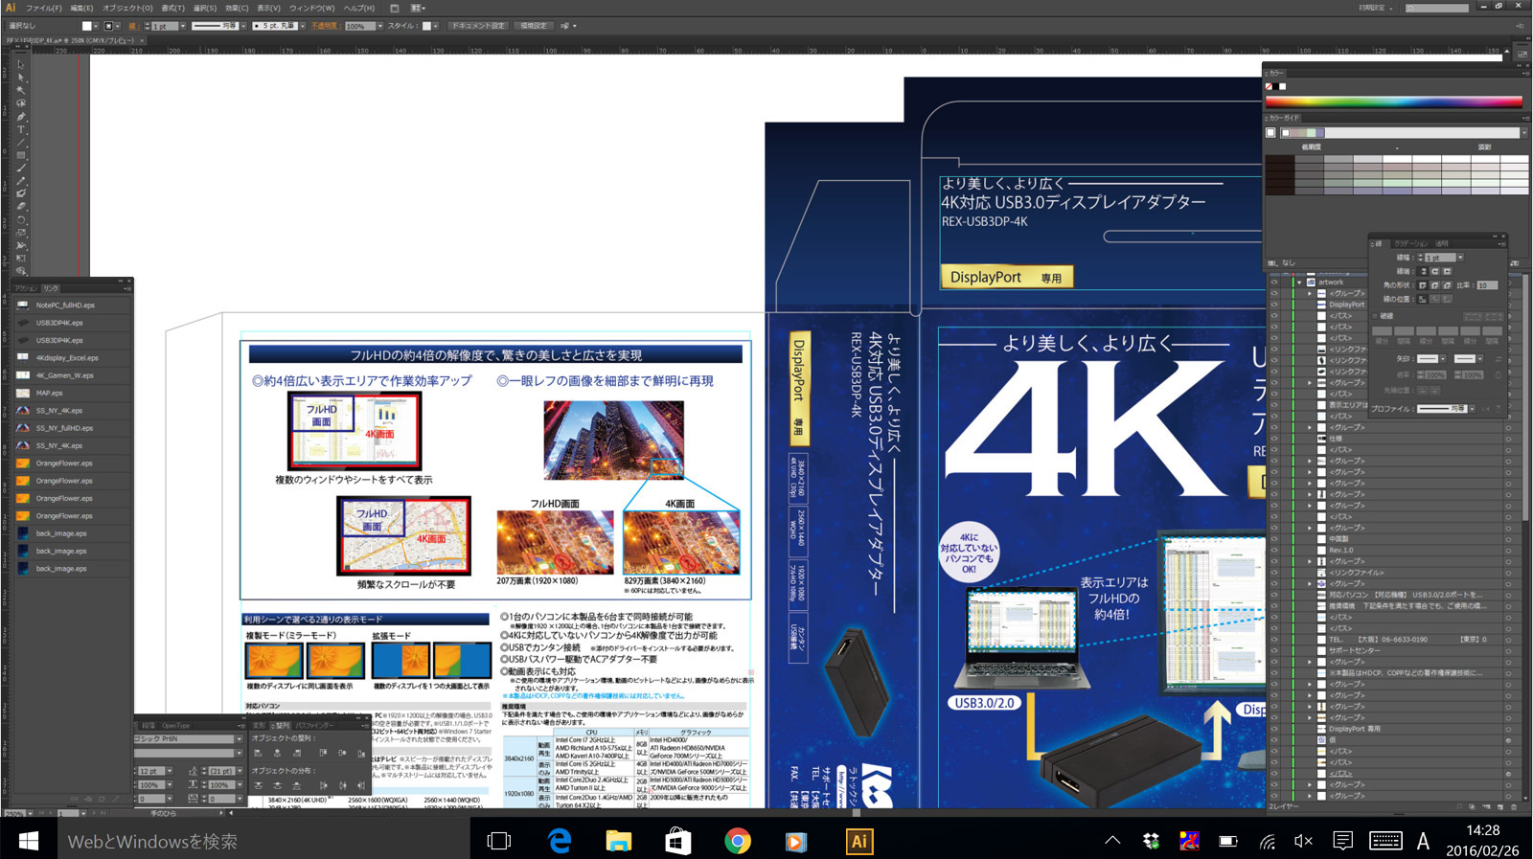
Task: Open the オブジェクト(O) menu
Action: (x=127, y=8)
